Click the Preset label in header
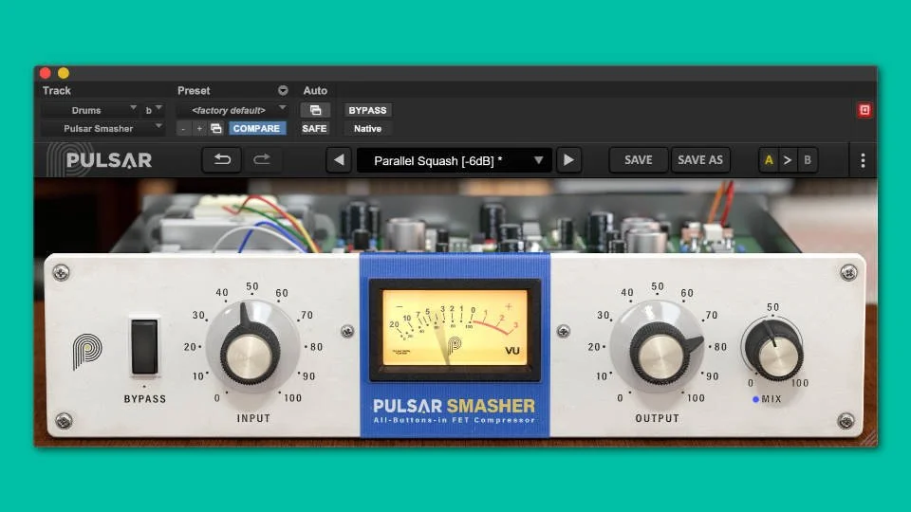This screenshot has height=512, width=911. click(194, 91)
